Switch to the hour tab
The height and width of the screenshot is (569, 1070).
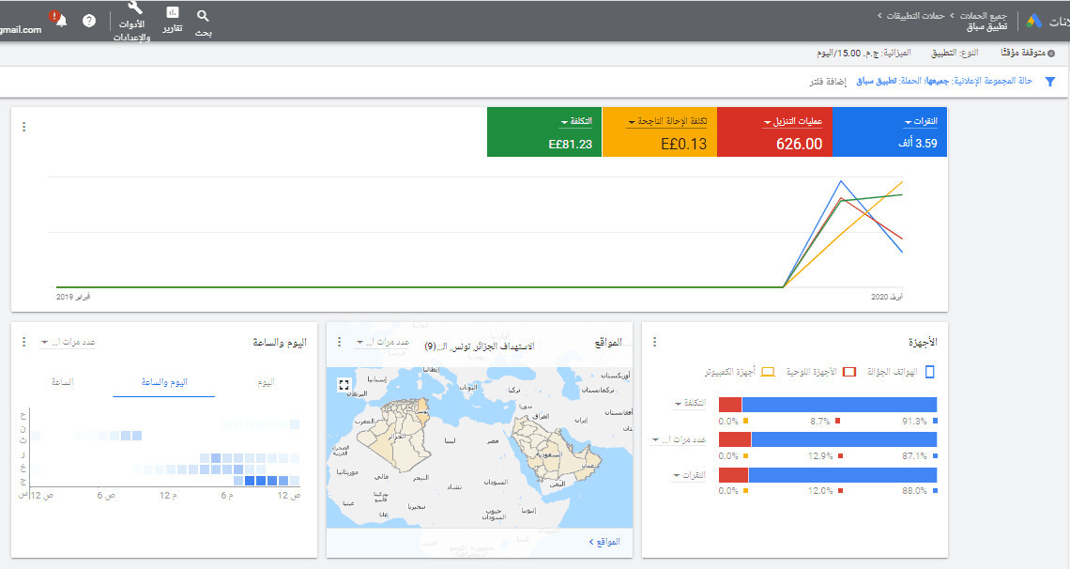click(62, 382)
